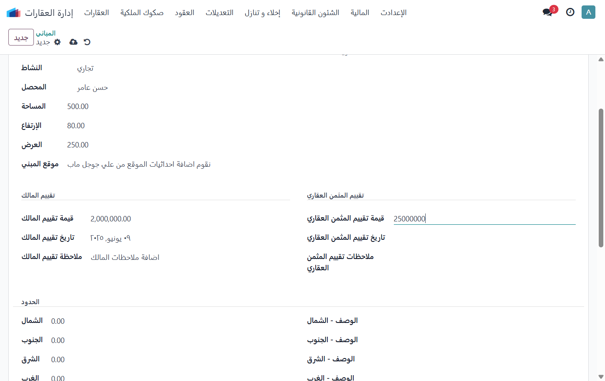Open the conversations chat icon with badge
The width and height of the screenshot is (605, 381).
click(548, 12)
